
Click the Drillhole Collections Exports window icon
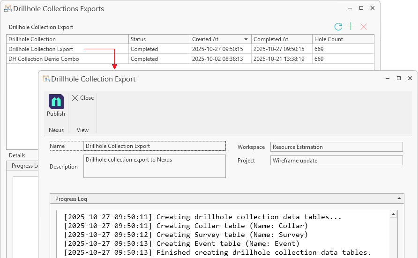[x=8, y=9]
